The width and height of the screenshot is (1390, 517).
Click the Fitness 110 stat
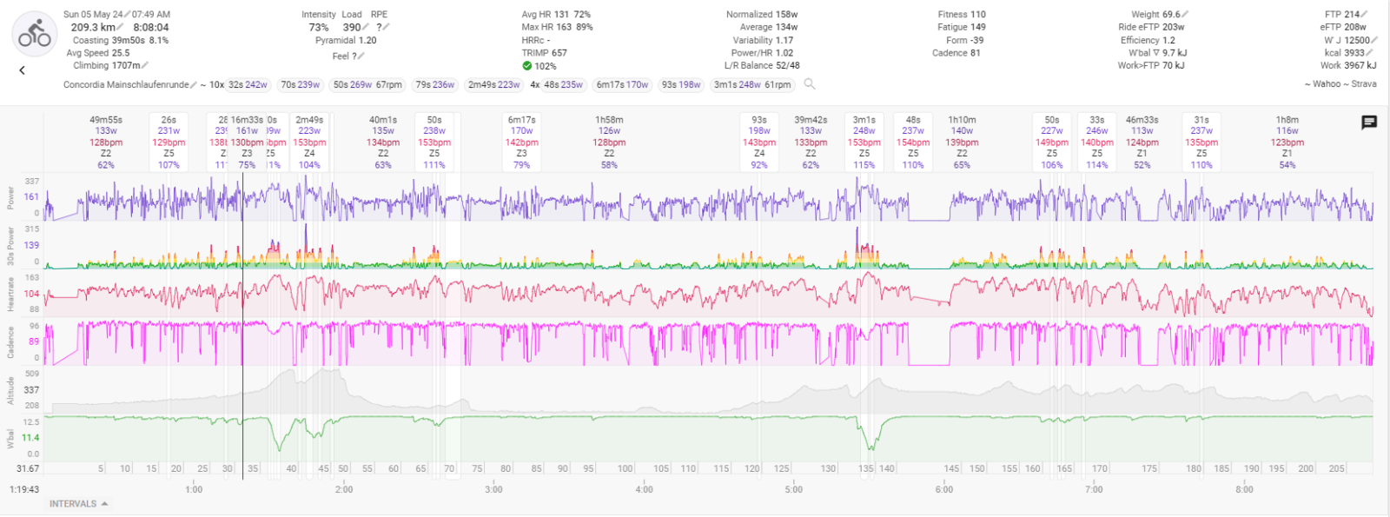tap(962, 15)
